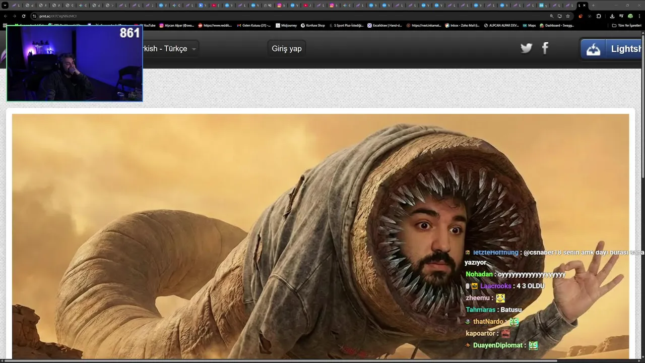This screenshot has height=363, width=645.
Task: Open the Alpcan Alpar Instagram bookmark
Action: (177, 25)
